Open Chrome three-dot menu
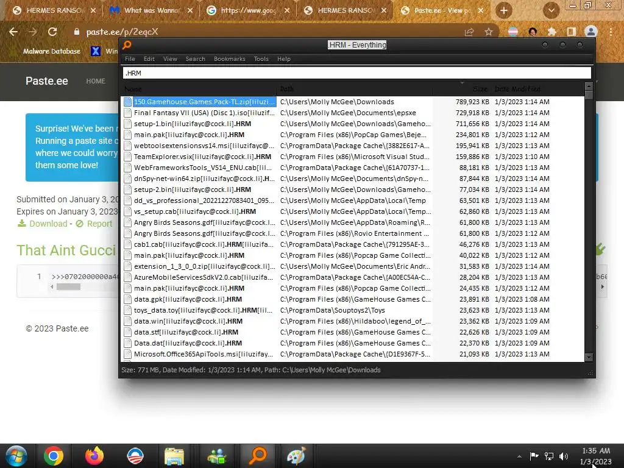Screen dimensions: 624x468 point(611,32)
